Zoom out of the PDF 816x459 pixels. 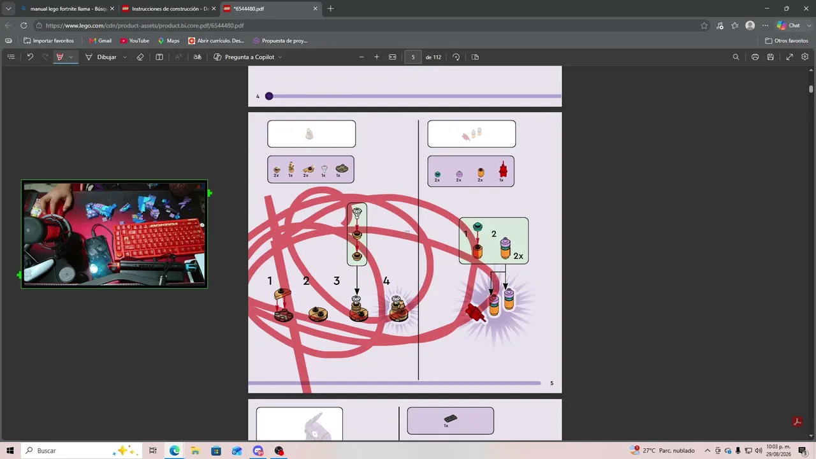coord(361,57)
